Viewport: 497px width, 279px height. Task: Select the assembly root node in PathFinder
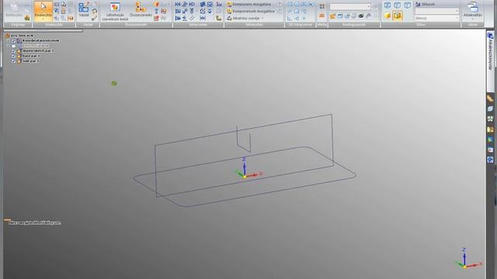(19, 36)
